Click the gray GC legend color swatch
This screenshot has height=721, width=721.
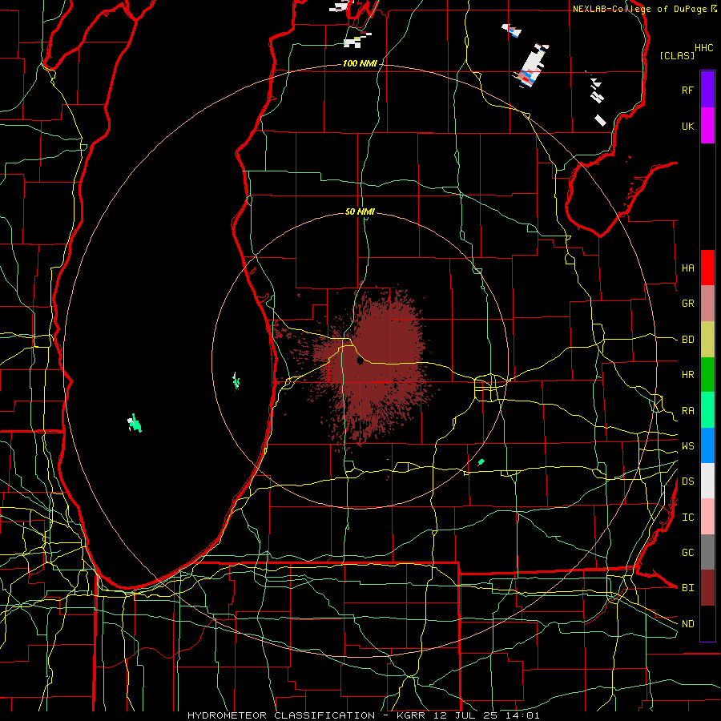coord(707,552)
